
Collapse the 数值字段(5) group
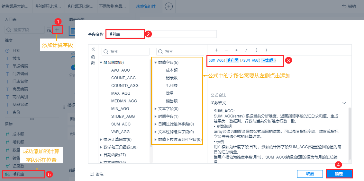[156, 62]
